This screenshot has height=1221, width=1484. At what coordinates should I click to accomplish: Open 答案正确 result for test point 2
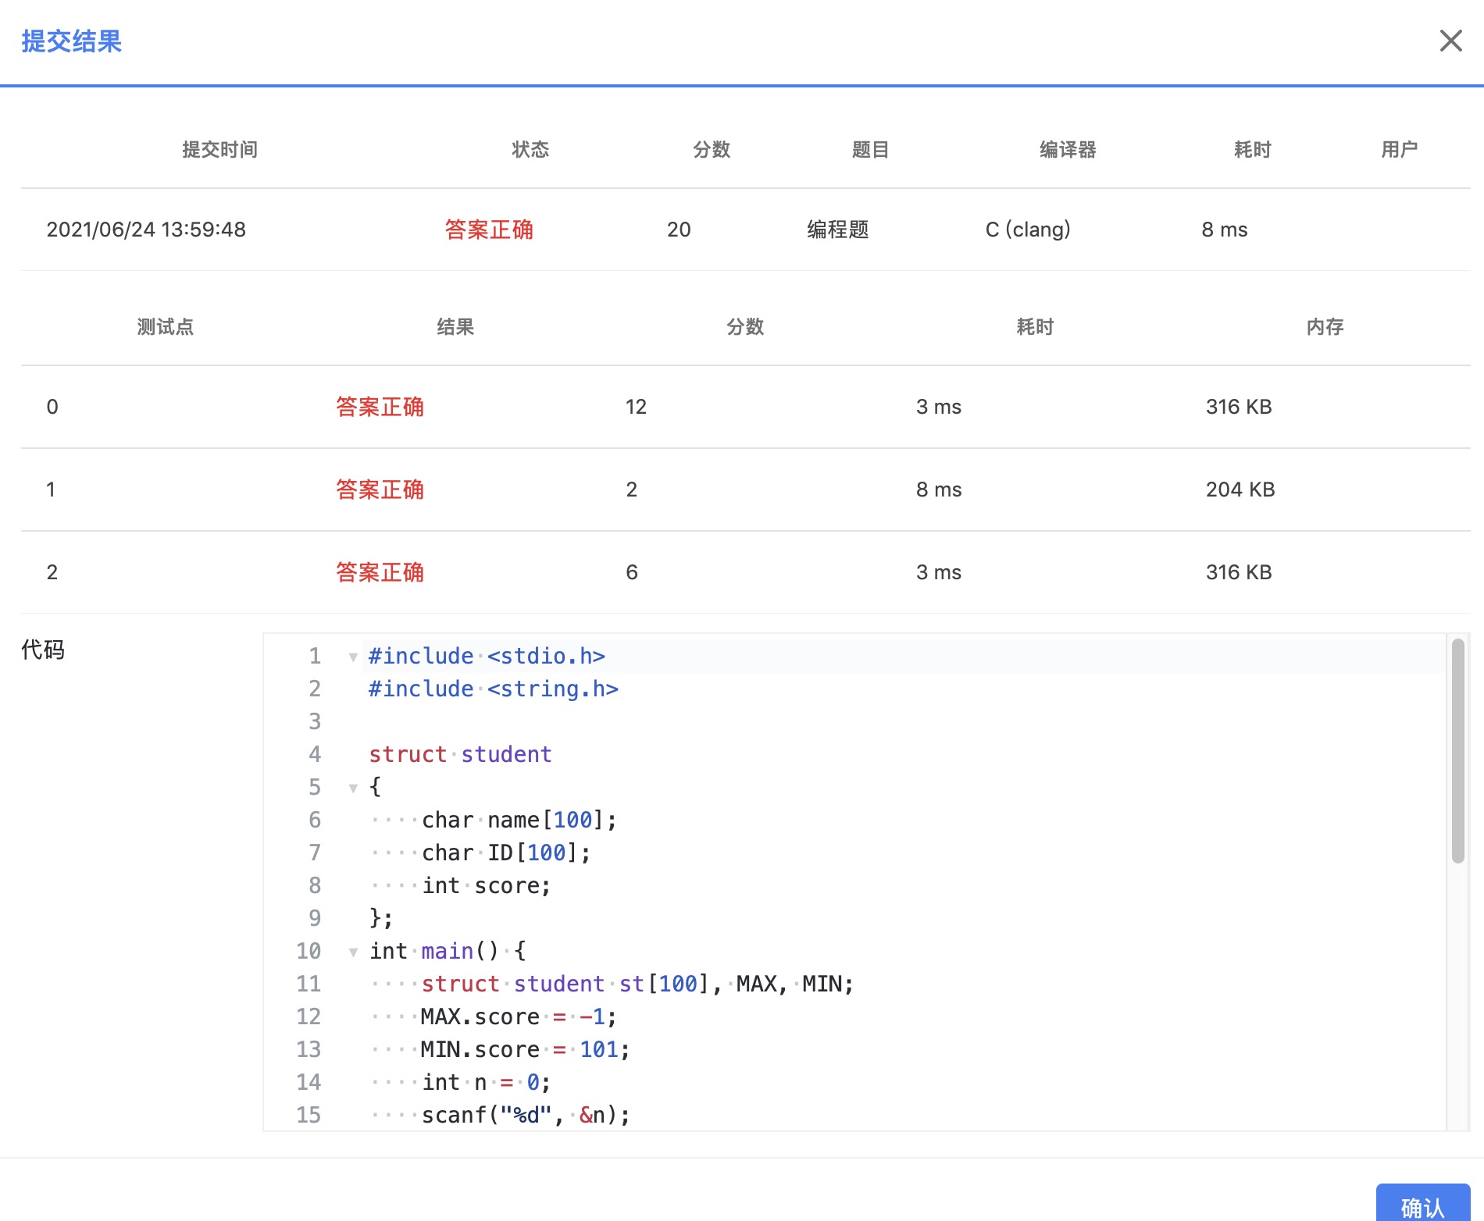coord(380,572)
